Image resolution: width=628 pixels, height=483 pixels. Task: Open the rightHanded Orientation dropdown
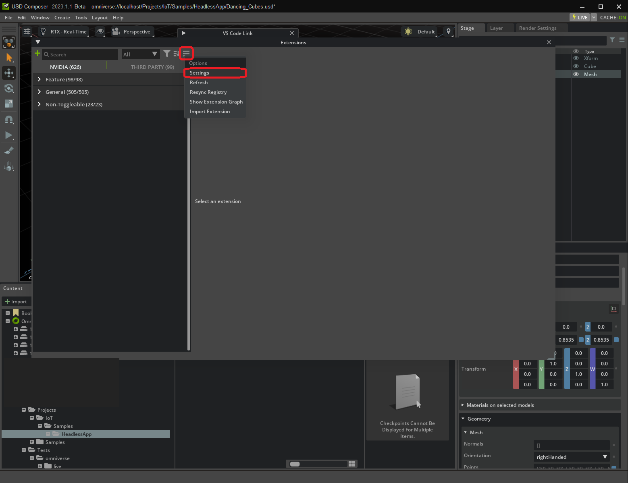tap(571, 457)
